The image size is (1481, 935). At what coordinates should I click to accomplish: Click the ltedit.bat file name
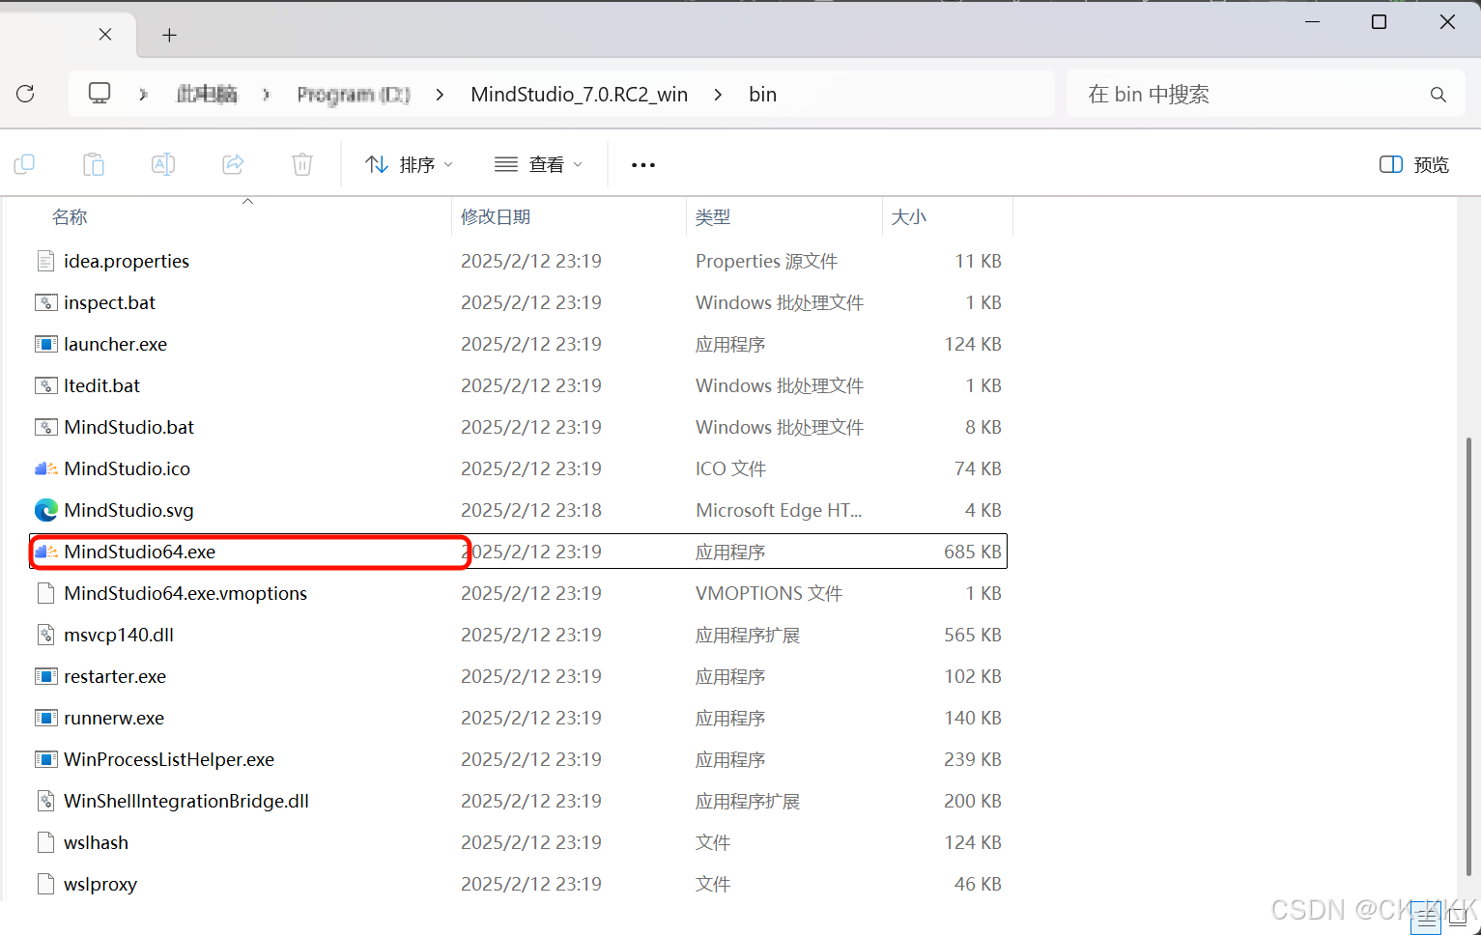[102, 385]
